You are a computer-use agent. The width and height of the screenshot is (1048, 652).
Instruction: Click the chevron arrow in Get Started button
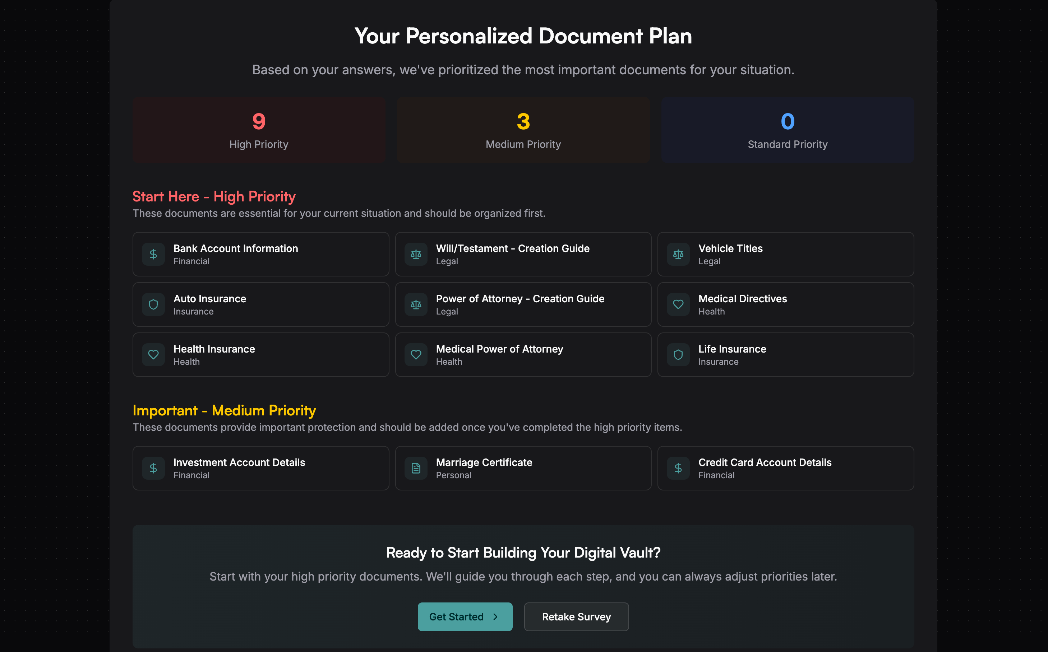point(495,617)
